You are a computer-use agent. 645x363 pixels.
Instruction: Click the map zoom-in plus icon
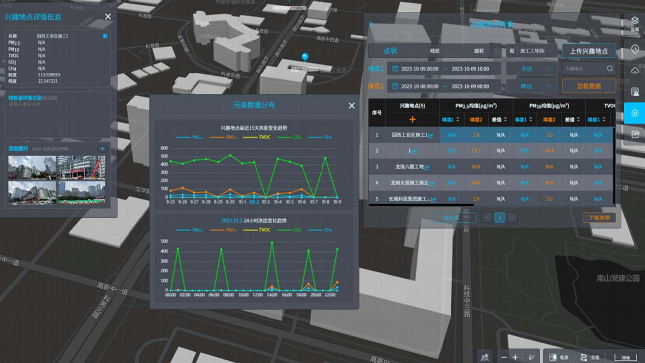point(515,357)
